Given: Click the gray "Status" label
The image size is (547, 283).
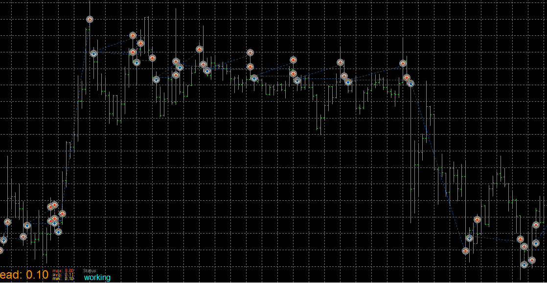Looking at the screenshot, I should click(90, 270).
